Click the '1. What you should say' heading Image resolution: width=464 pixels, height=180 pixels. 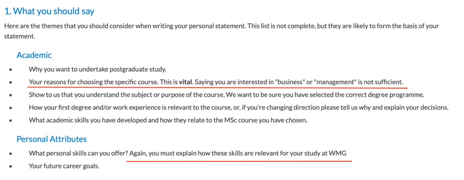tap(49, 12)
